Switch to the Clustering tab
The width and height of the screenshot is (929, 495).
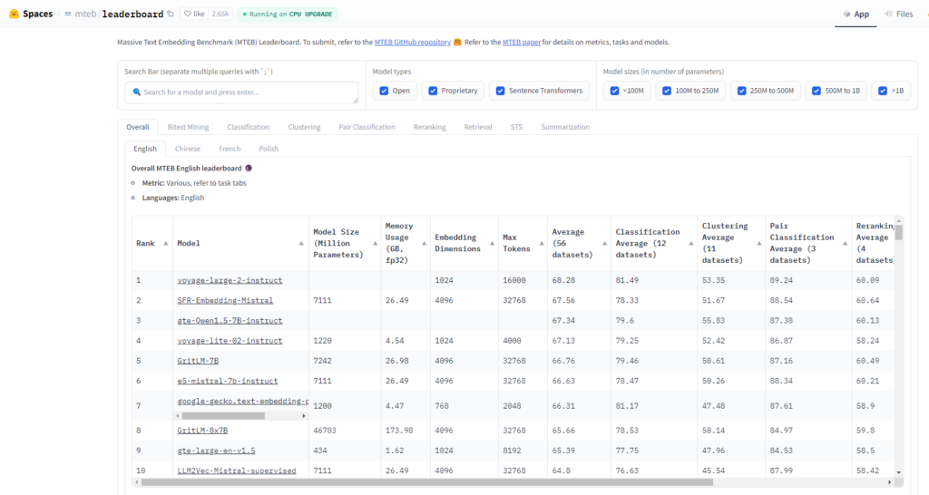(304, 127)
